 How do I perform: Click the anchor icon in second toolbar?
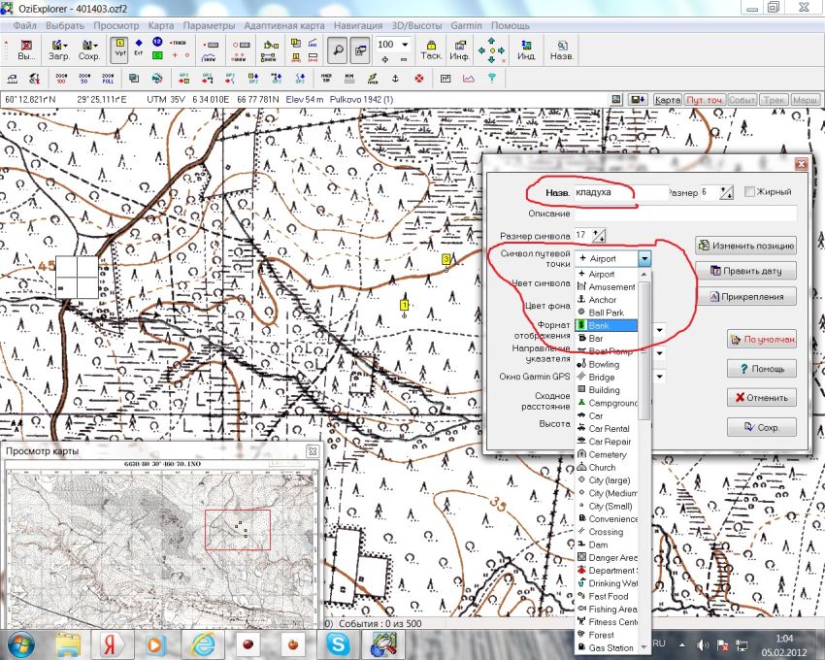tap(395, 78)
